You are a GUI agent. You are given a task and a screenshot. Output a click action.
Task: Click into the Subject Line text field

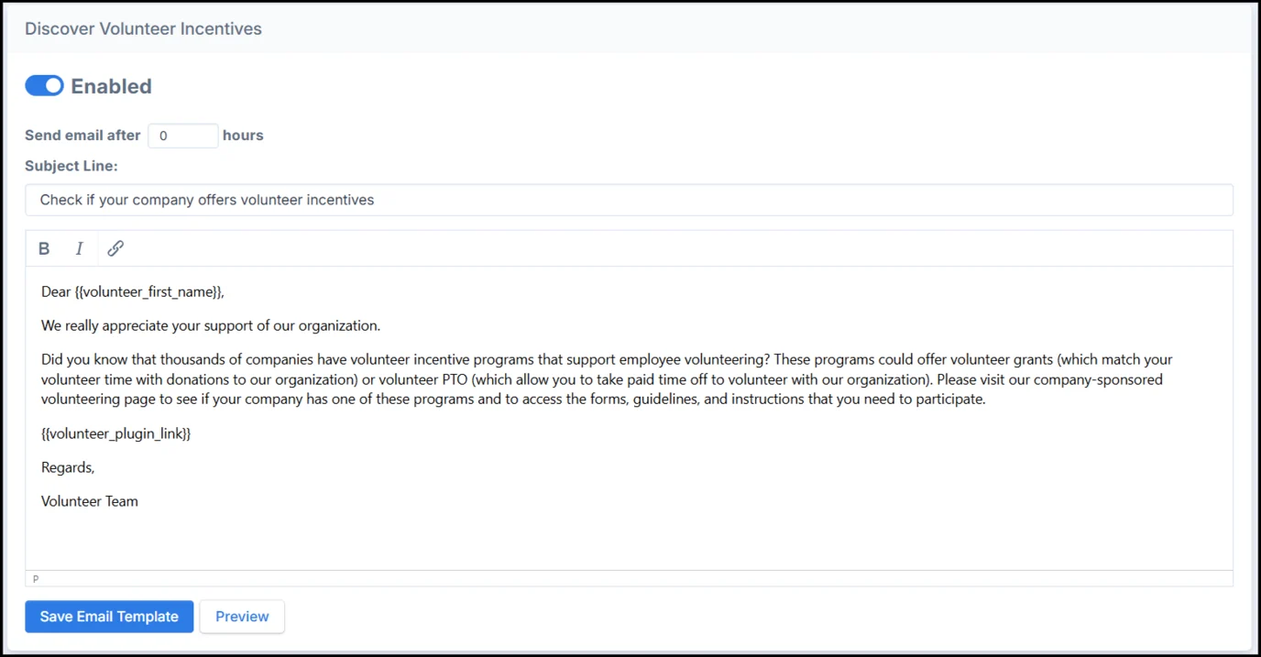click(629, 200)
